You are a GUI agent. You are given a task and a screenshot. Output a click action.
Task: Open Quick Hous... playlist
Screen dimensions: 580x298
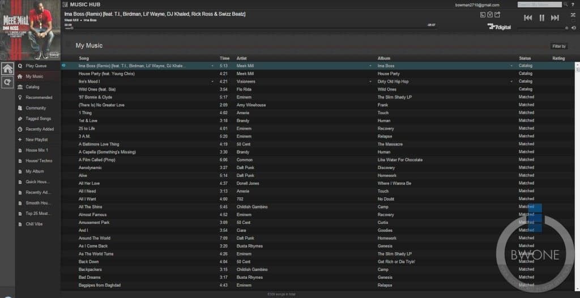[38, 182]
